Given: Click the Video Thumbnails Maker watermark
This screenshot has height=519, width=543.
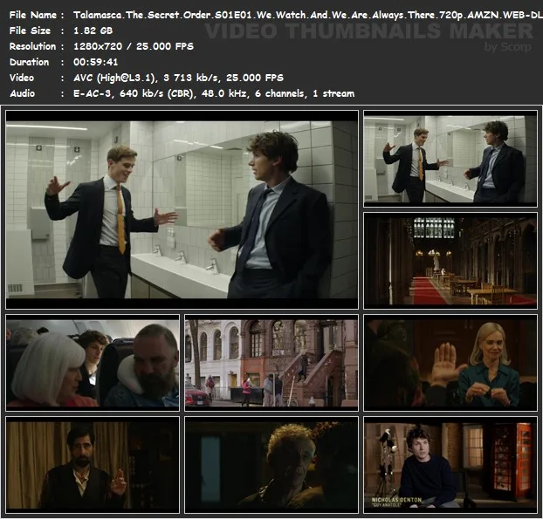Looking at the screenshot, I should click(x=367, y=33).
